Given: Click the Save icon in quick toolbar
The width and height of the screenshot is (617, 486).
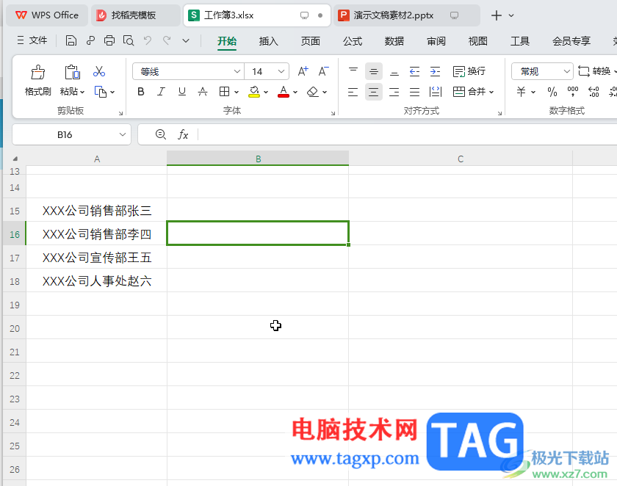Looking at the screenshot, I should [71, 40].
